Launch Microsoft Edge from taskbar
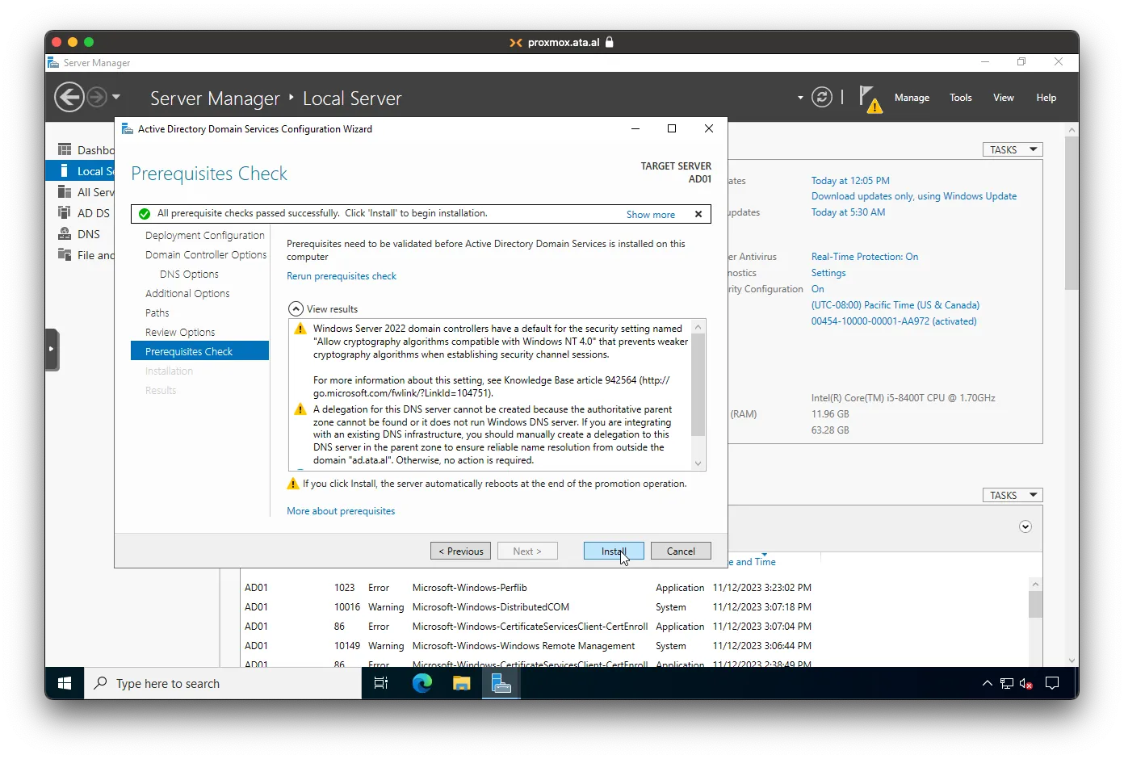Screen dimensions: 1124x759 pyautogui.click(x=422, y=683)
